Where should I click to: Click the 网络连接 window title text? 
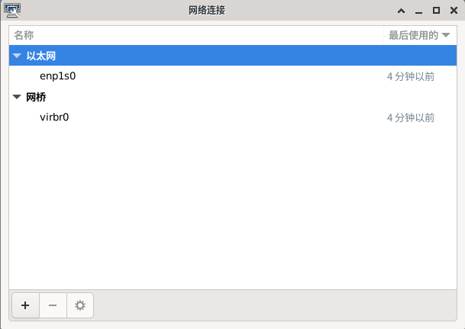(206, 10)
